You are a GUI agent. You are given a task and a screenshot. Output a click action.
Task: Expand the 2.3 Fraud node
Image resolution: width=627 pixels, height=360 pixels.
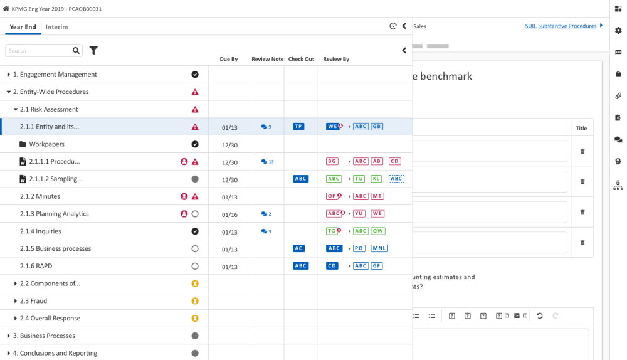[16, 301]
